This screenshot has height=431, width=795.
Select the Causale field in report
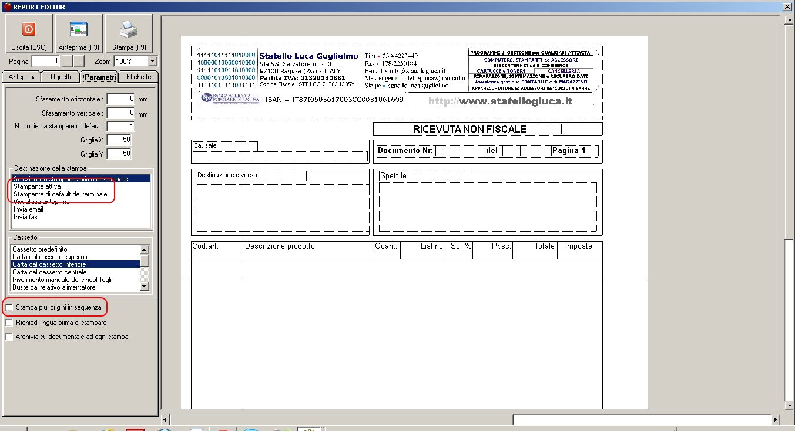(224, 145)
